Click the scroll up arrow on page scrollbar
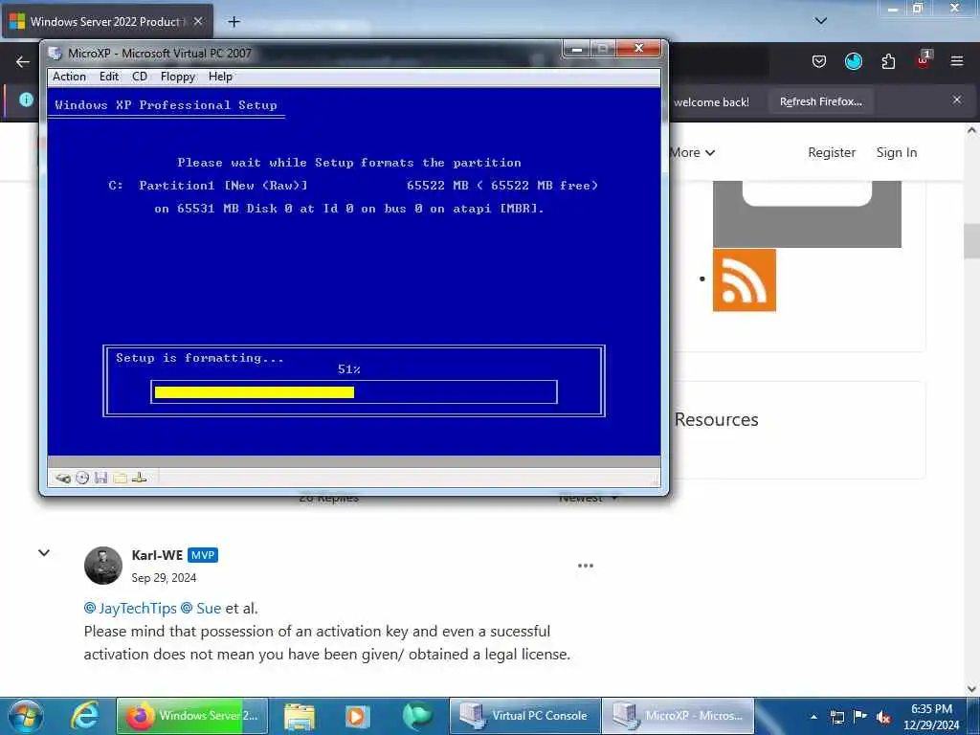The height and width of the screenshot is (735, 980). (x=971, y=130)
